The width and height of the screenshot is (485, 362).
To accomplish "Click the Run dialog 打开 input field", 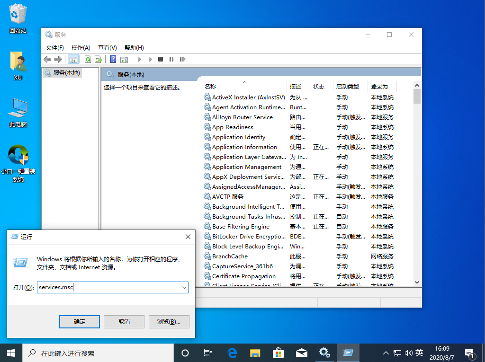I will click(x=108, y=287).
